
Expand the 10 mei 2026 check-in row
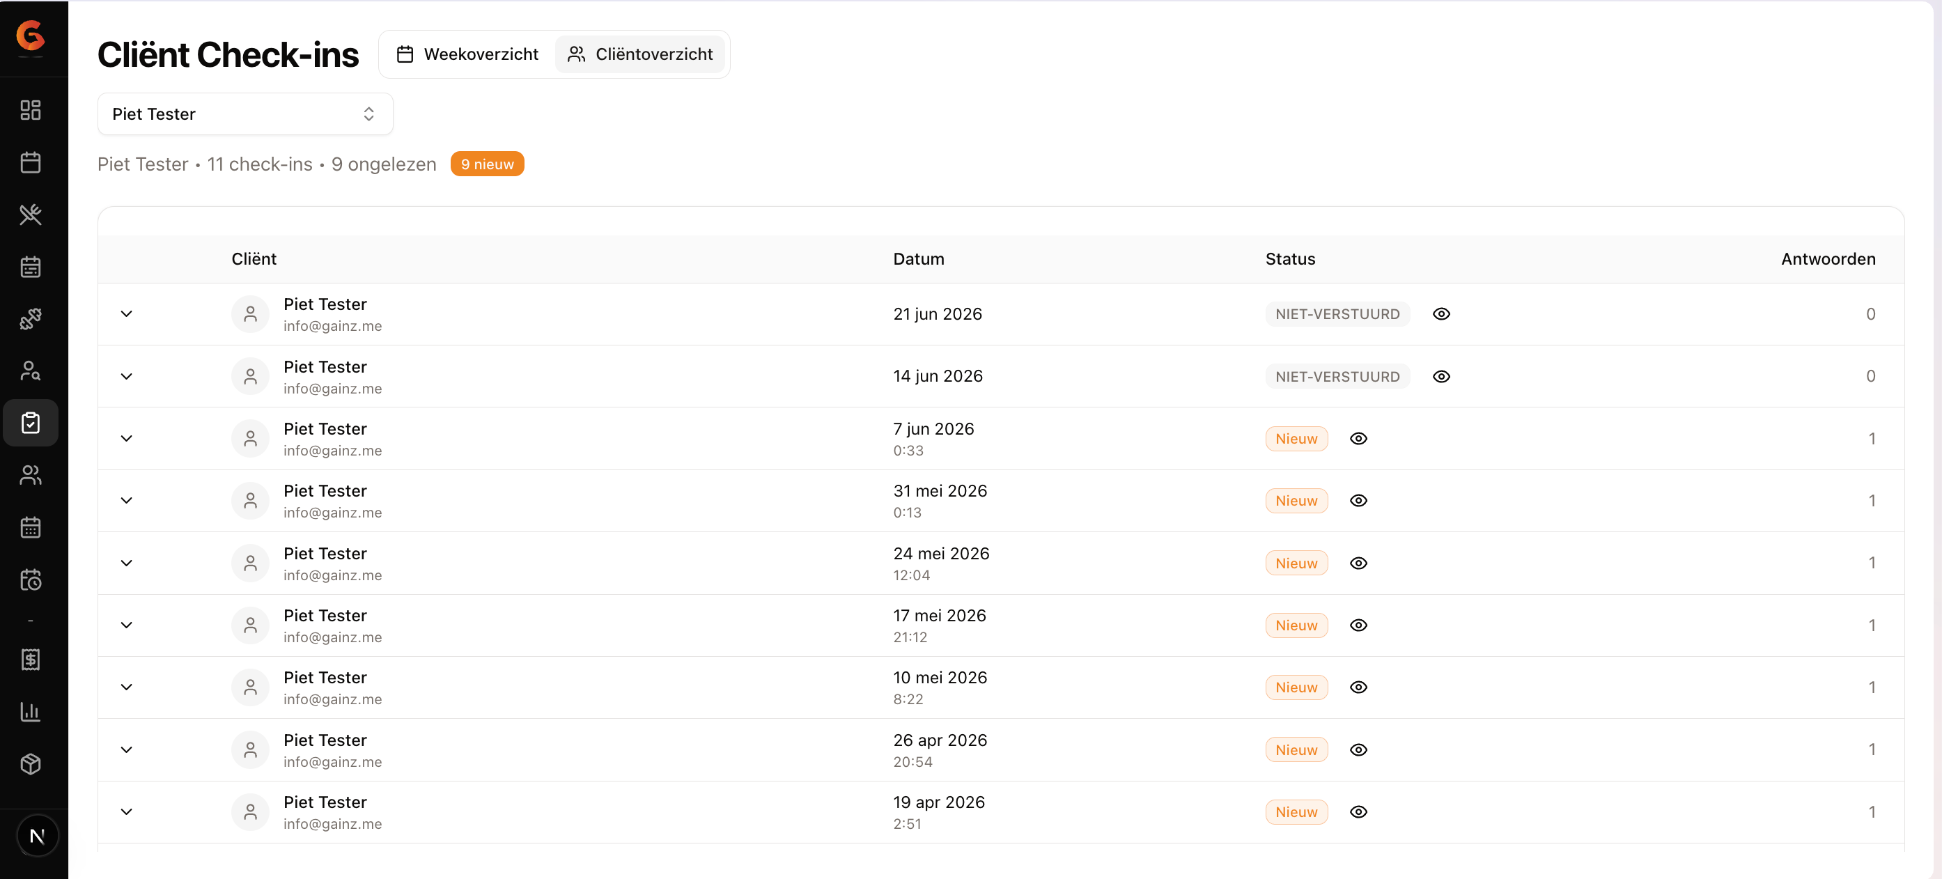click(x=127, y=687)
